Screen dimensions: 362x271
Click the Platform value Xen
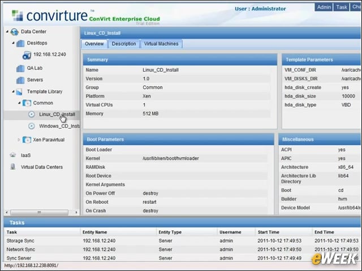click(x=146, y=96)
